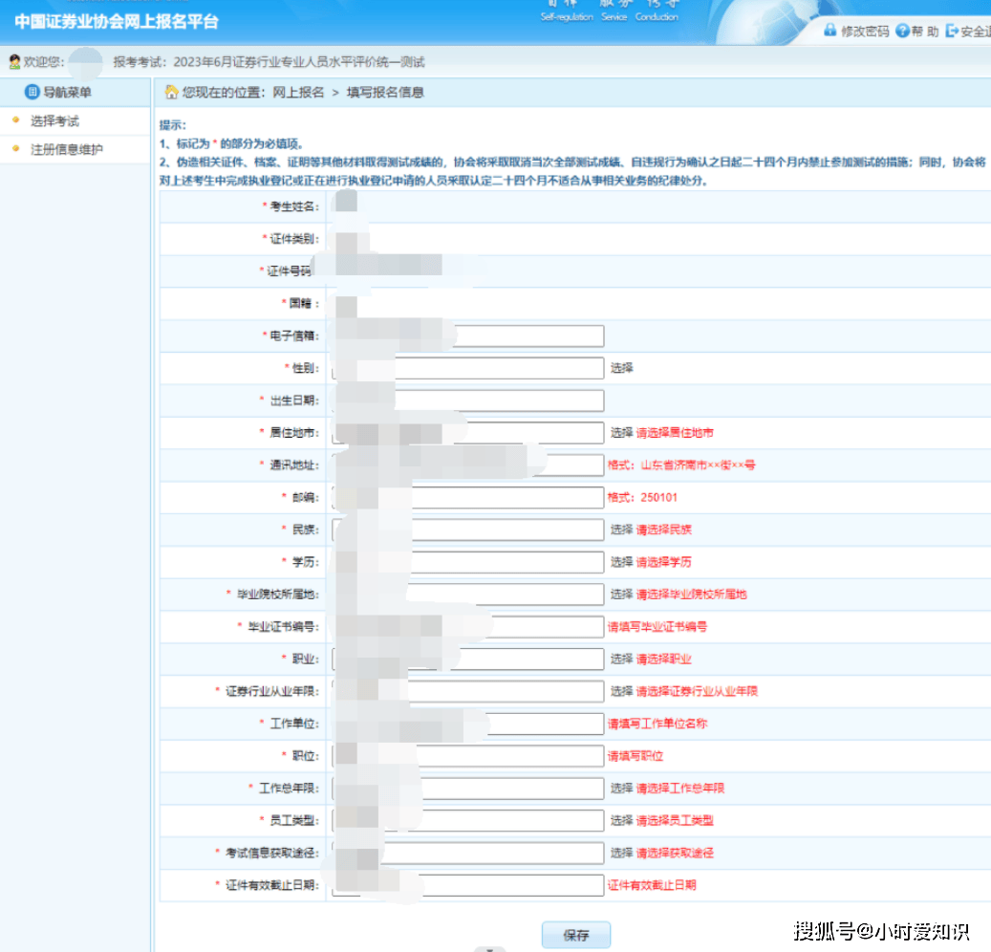Image resolution: width=991 pixels, height=952 pixels.
Task: Open the 选择 picker for 工作总年限
Action: click(x=621, y=789)
